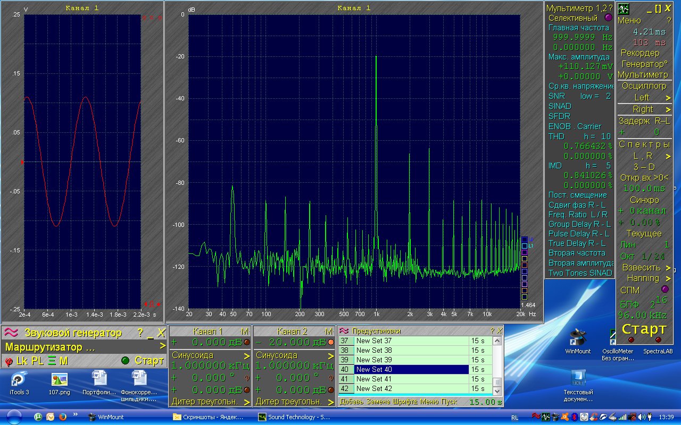Expand the Left oscilloscope channel arrow
Image resolution: width=681 pixels, height=425 pixels.
pyautogui.click(x=668, y=97)
